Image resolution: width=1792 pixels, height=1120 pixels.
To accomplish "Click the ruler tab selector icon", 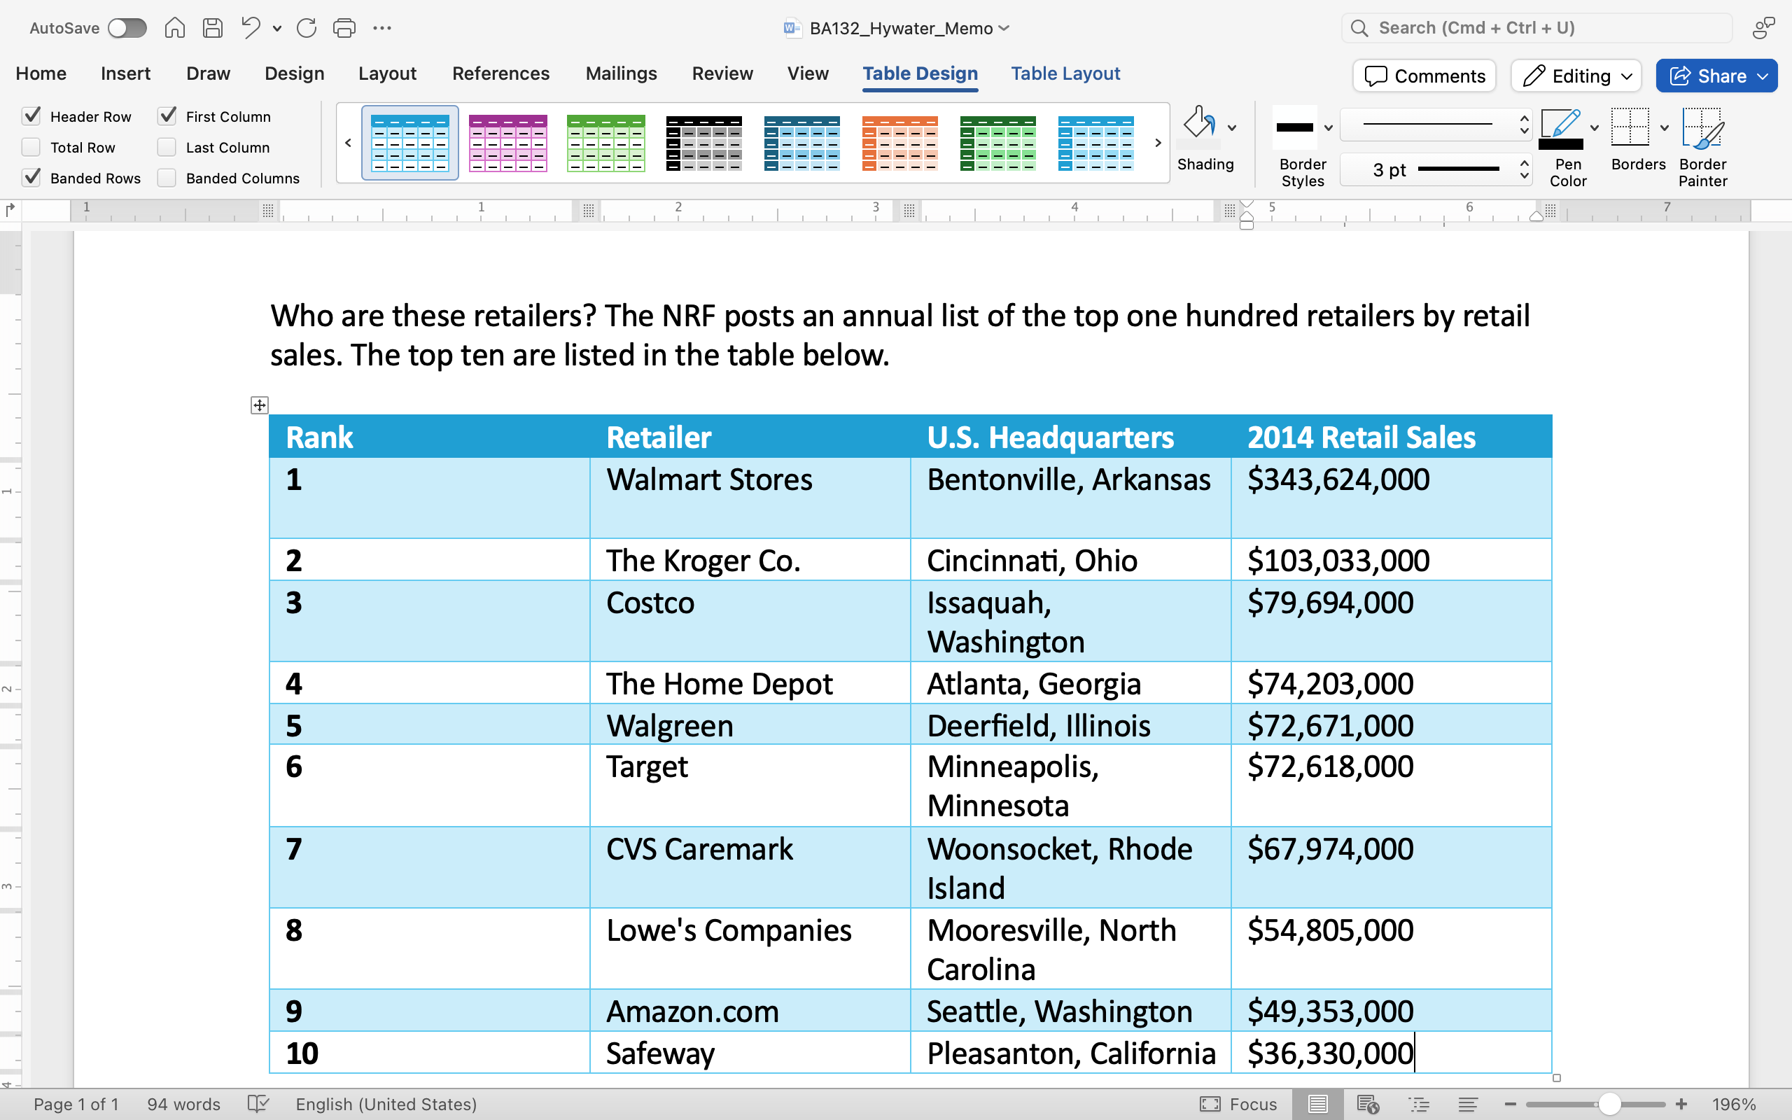I will 10,211.
